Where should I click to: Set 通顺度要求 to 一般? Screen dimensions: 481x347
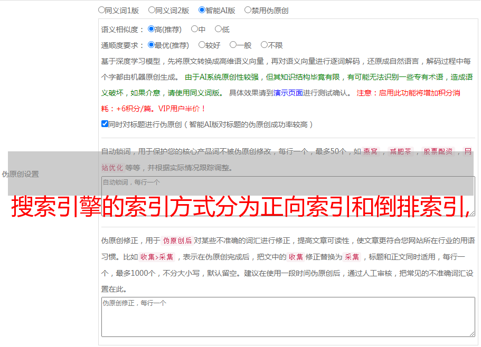click(233, 45)
